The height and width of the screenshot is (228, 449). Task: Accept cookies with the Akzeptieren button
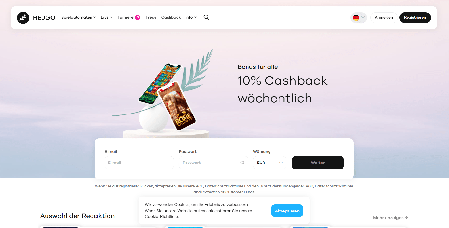[x=287, y=211]
